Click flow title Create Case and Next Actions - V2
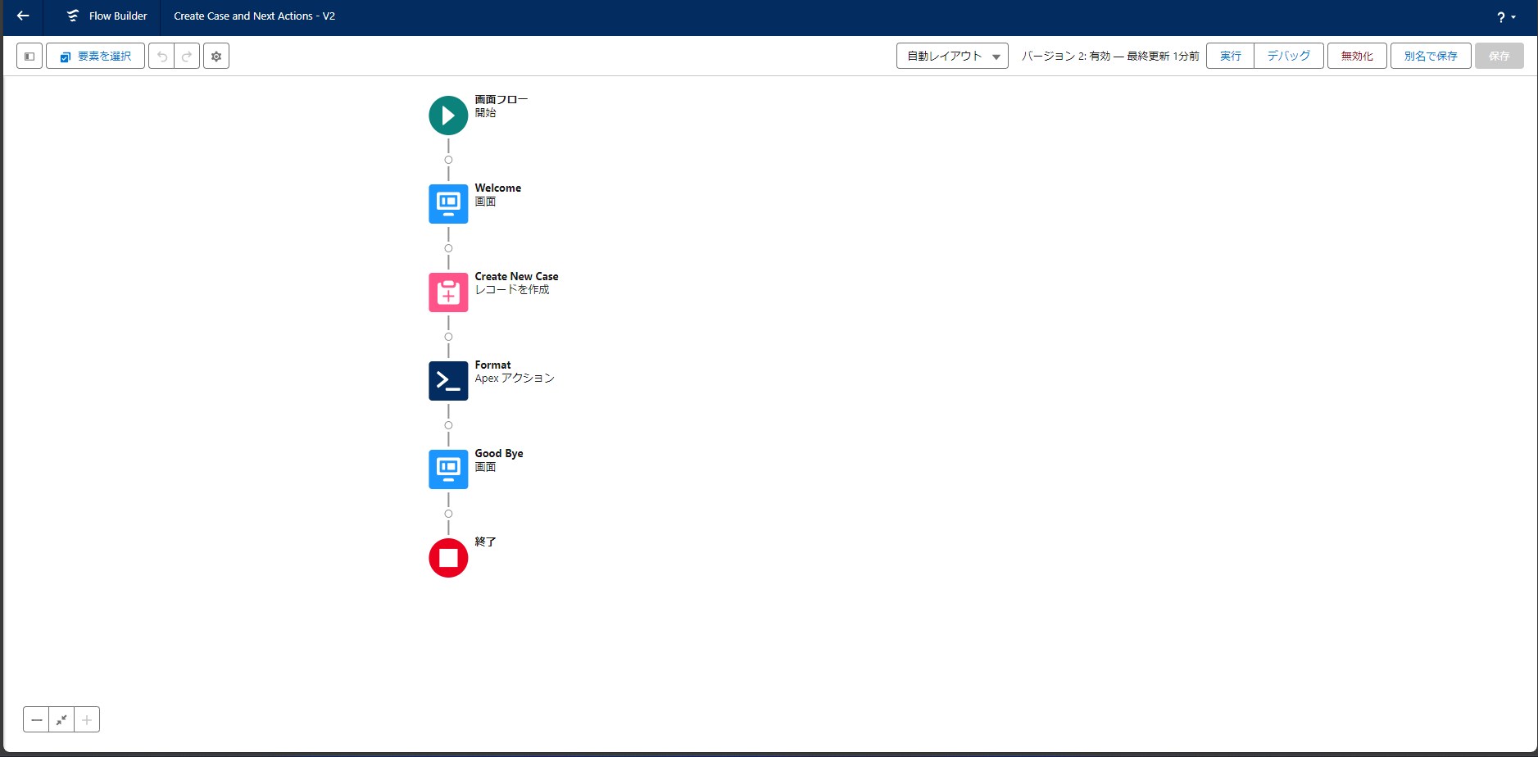Screen dimensions: 1538x757 click(255, 16)
